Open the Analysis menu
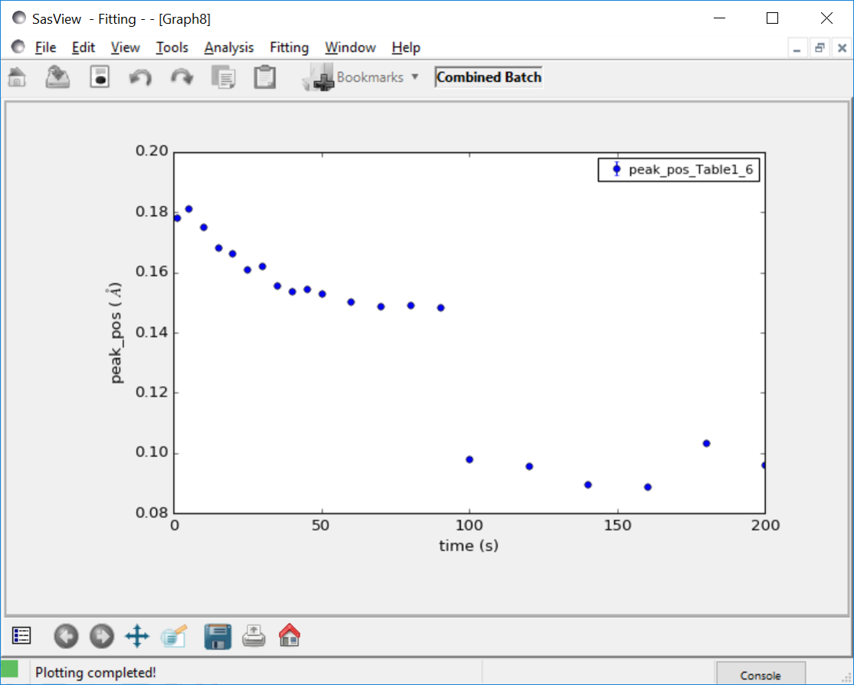854x685 pixels. coord(228,47)
